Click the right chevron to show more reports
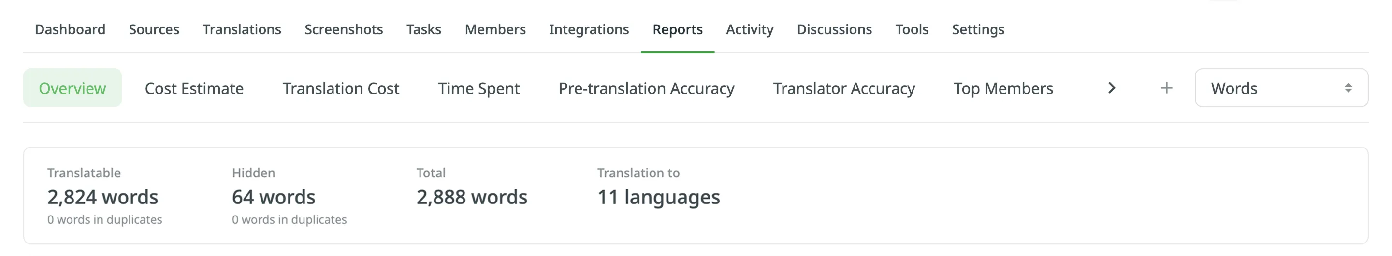 tap(1111, 88)
